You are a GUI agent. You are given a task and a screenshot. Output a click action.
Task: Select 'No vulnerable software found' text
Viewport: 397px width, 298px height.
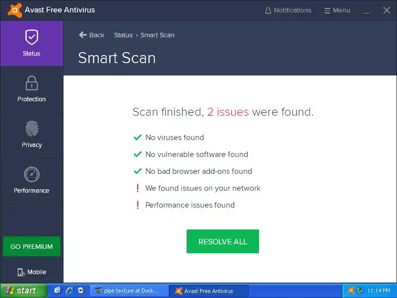tap(197, 154)
